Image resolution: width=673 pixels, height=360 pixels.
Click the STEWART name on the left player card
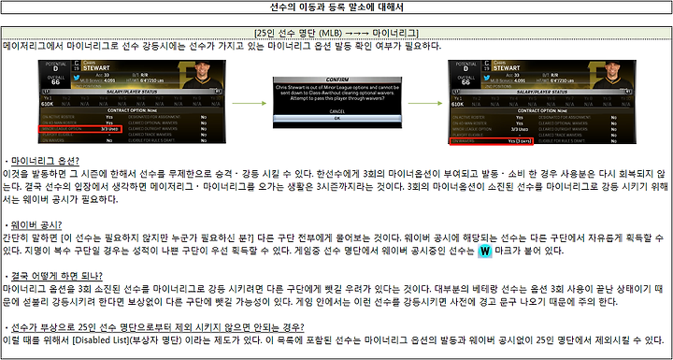click(x=95, y=68)
